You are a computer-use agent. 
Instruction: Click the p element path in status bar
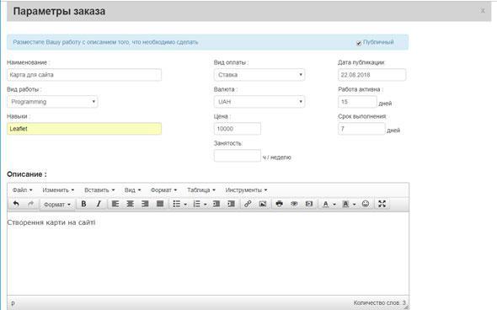(13, 303)
